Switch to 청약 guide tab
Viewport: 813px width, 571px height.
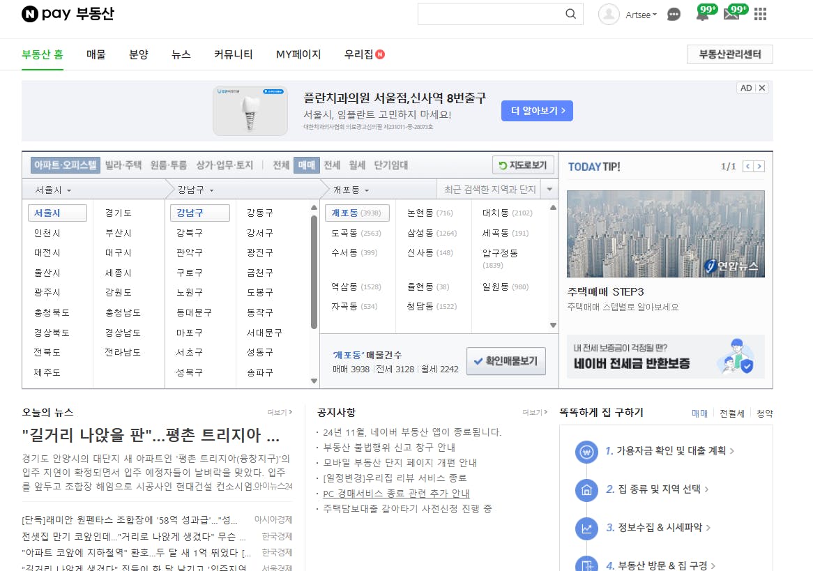point(764,413)
